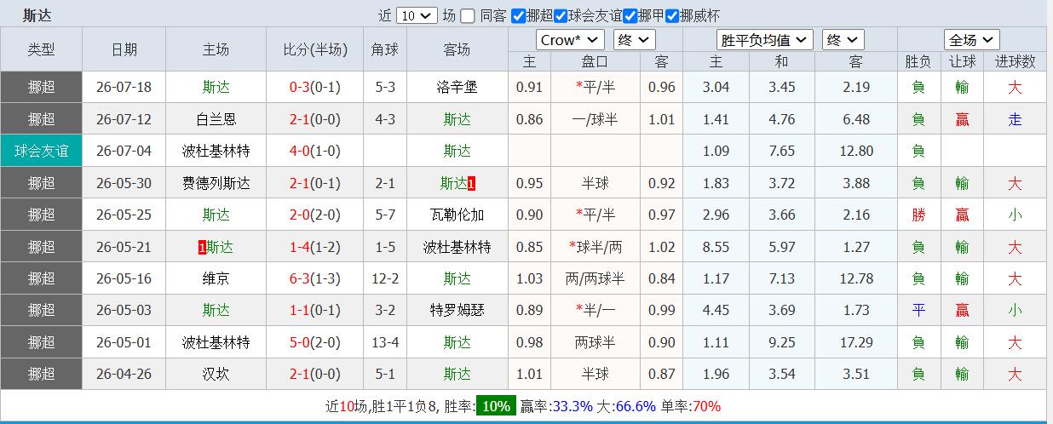This screenshot has width=1053, height=424.
Task: Click home team 维京
Action: [216, 278]
